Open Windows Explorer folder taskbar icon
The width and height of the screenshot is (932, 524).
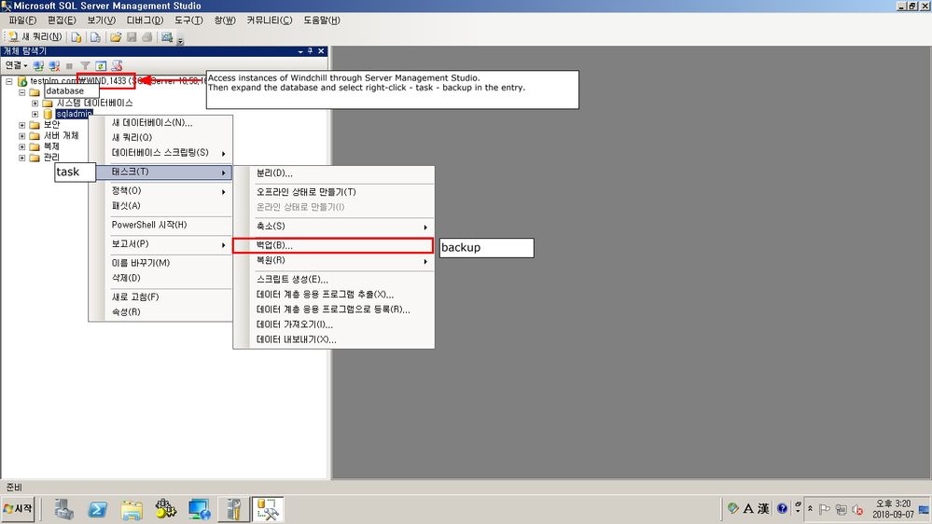[x=132, y=509]
